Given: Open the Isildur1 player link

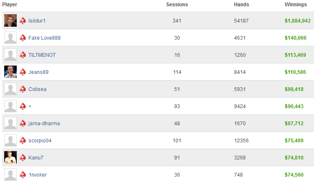Looking at the screenshot, I should (37, 21).
